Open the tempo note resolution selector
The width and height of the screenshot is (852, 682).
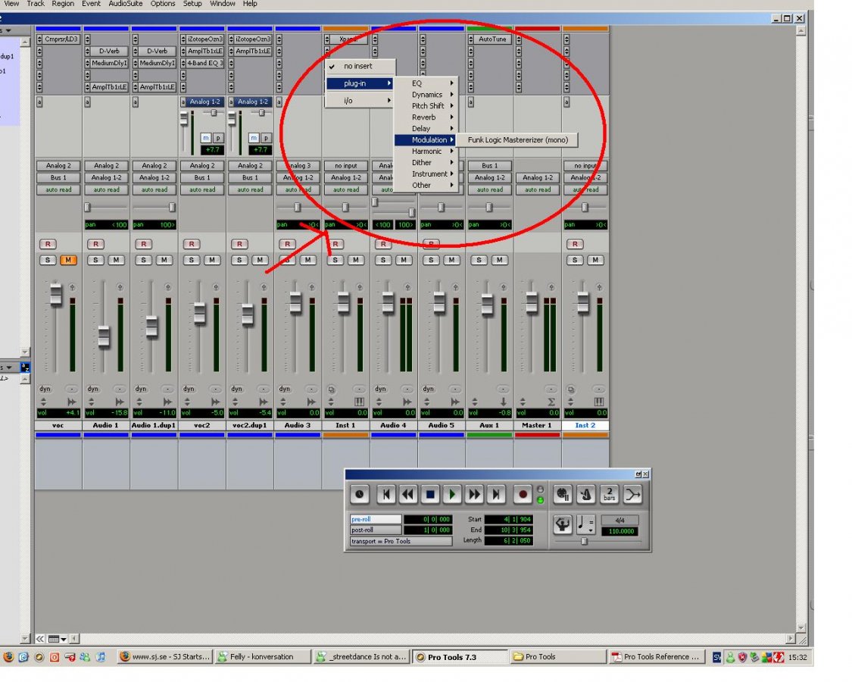click(x=585, y=525)
